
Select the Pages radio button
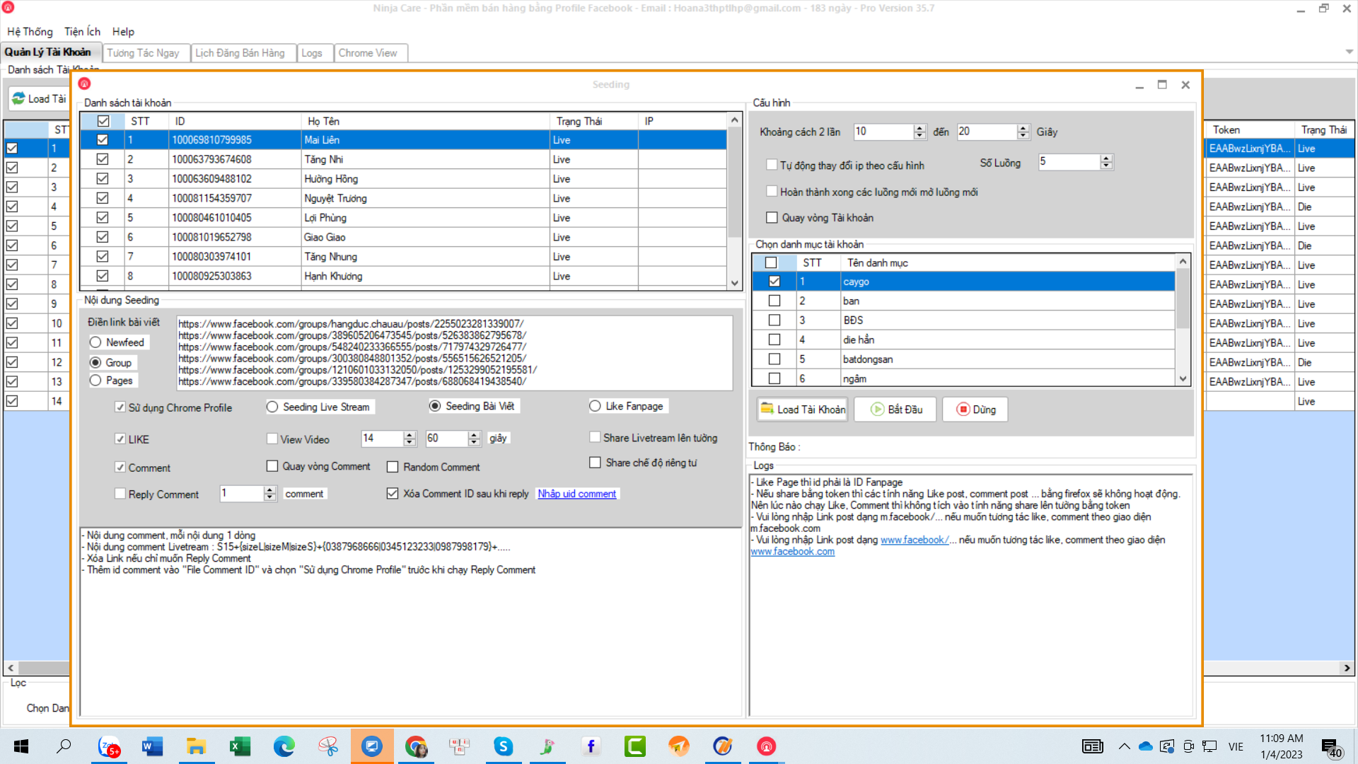click(x=95, y=381)
